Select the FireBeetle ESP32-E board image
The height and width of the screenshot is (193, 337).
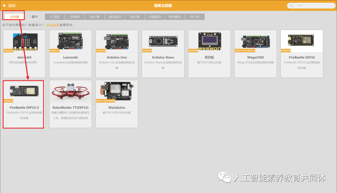[24, 91]
